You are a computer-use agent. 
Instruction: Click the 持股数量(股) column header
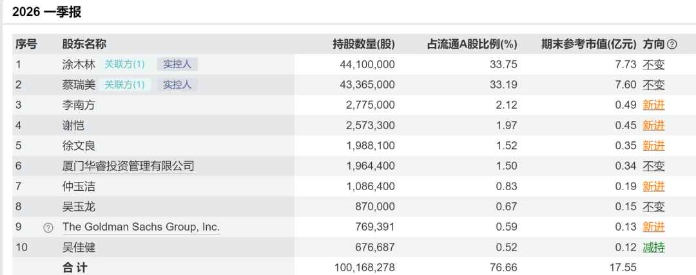(x=363, y=44)
